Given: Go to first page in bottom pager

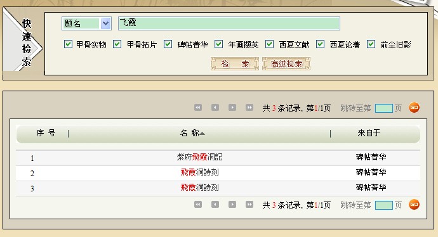Looking at the screenshot, I should pyautogui.click(x=198, y=205).
